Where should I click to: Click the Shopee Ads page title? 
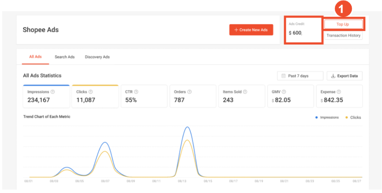[x=41, y=30]
